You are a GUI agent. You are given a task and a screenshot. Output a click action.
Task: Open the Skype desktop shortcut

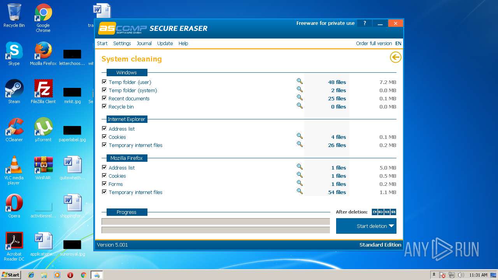coord(14,54)
